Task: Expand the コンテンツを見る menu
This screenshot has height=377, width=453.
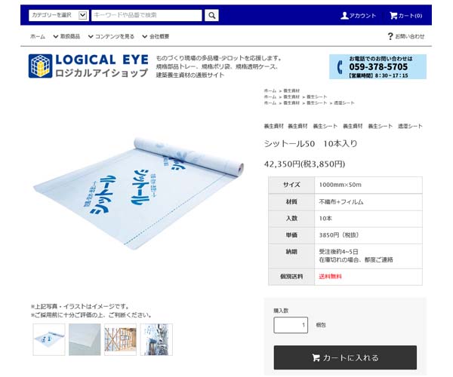Action: [111, 36]
